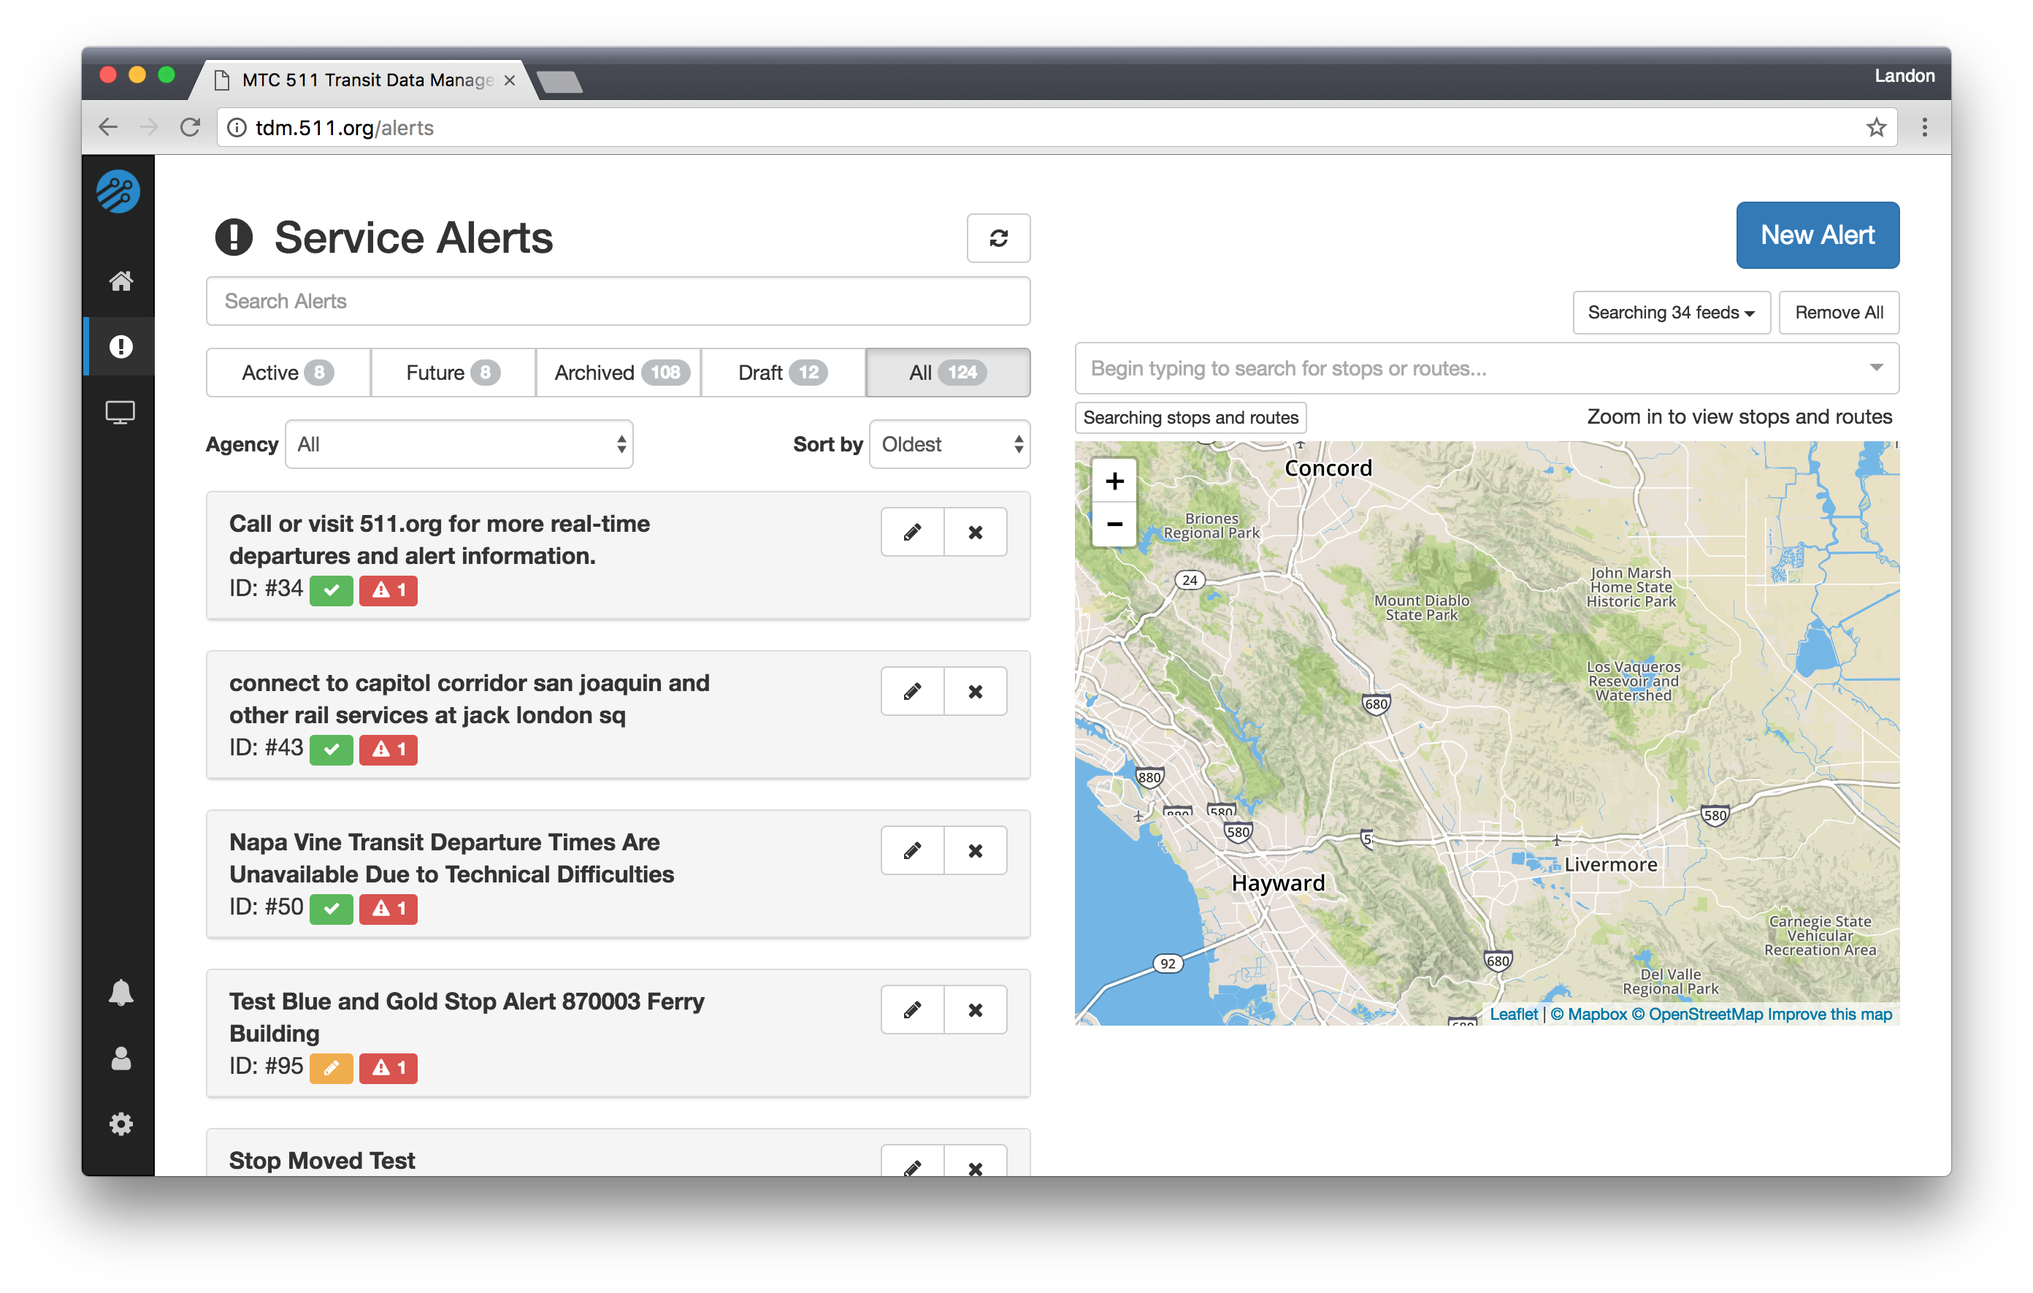2033x1293 pixels.
Task: Click Test Blue and Gold alert title
Action: click(467, 1018)
